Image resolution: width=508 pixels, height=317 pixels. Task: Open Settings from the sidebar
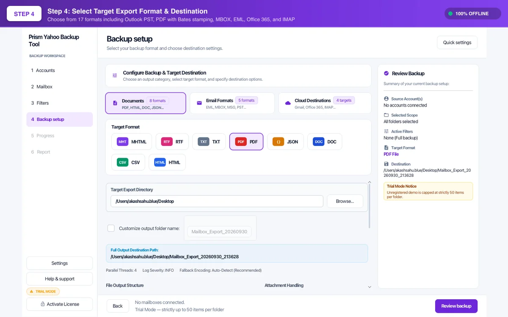tap(60, 263)
